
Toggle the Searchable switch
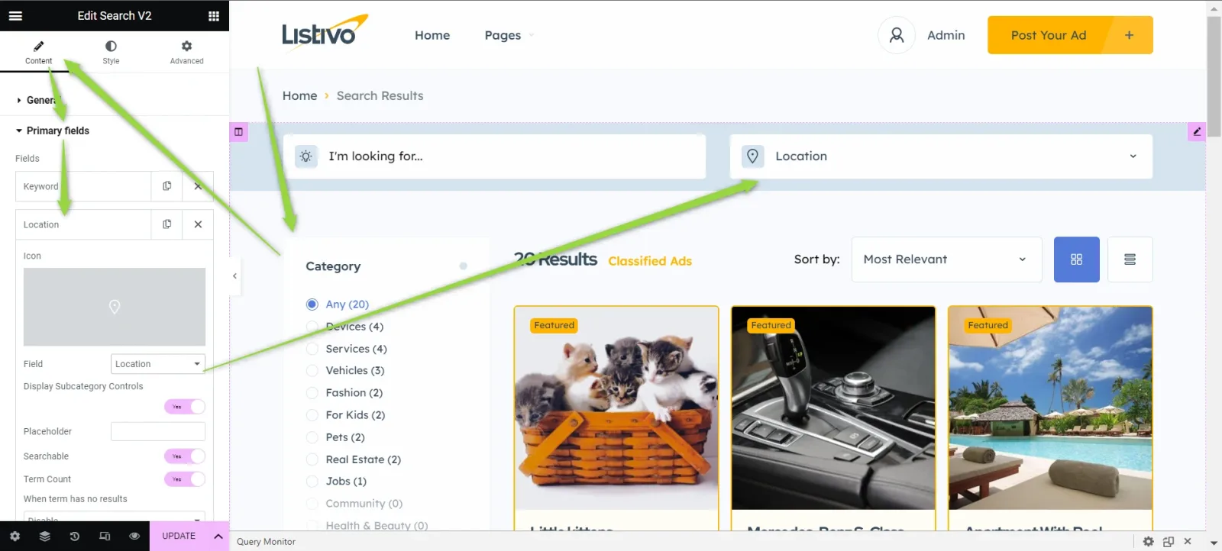(185, 456)
